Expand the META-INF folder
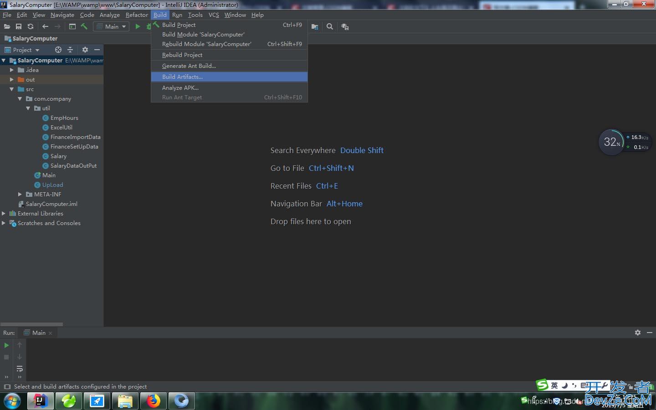 pyautogui.click(x=20, y=194)
